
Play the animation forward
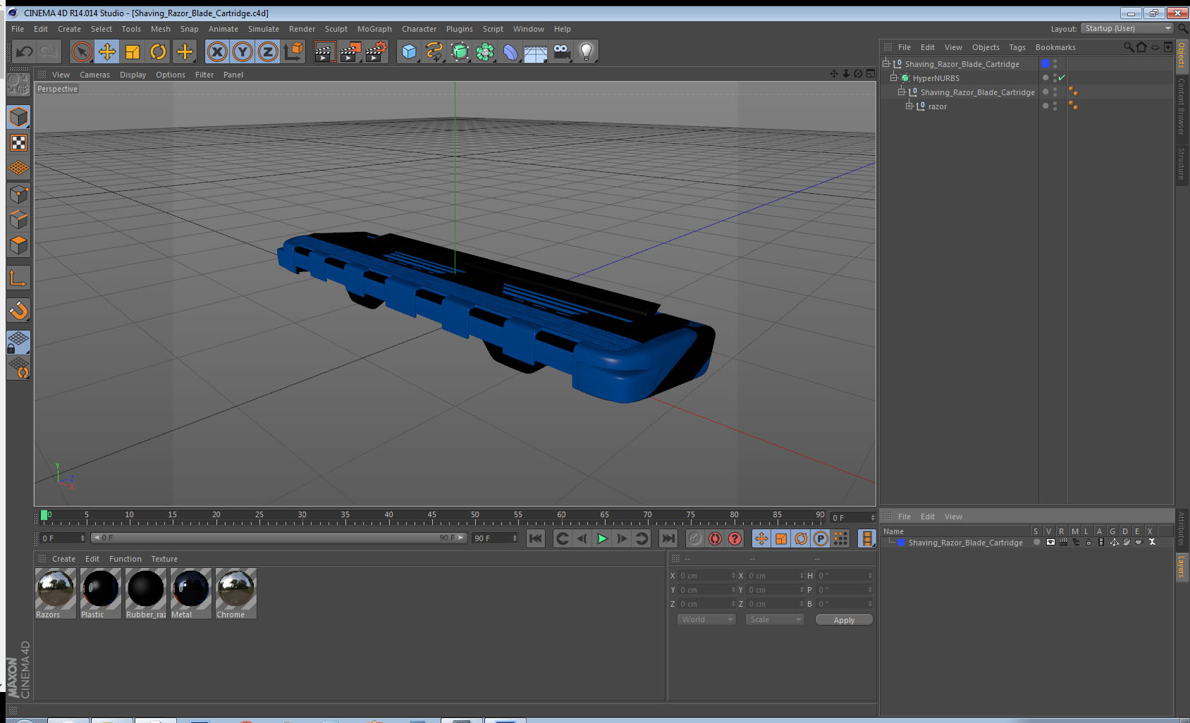click(602, 538)
